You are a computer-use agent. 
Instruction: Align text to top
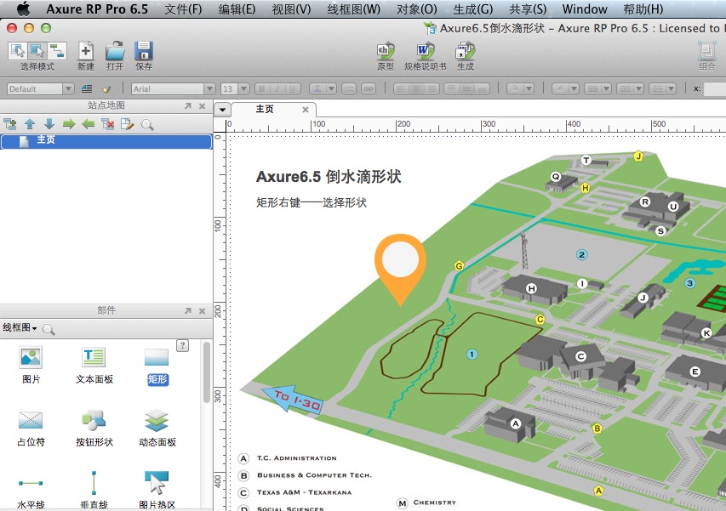click(451, 88)
